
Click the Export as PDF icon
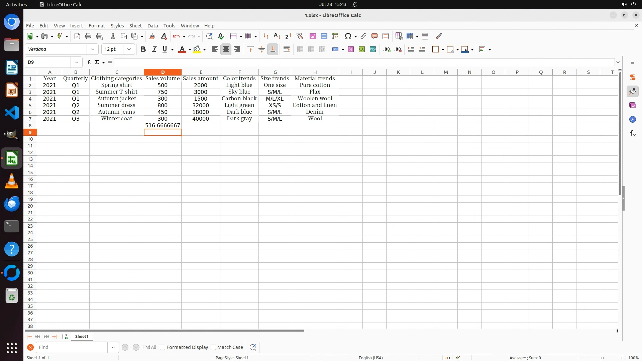click(77, 36)
